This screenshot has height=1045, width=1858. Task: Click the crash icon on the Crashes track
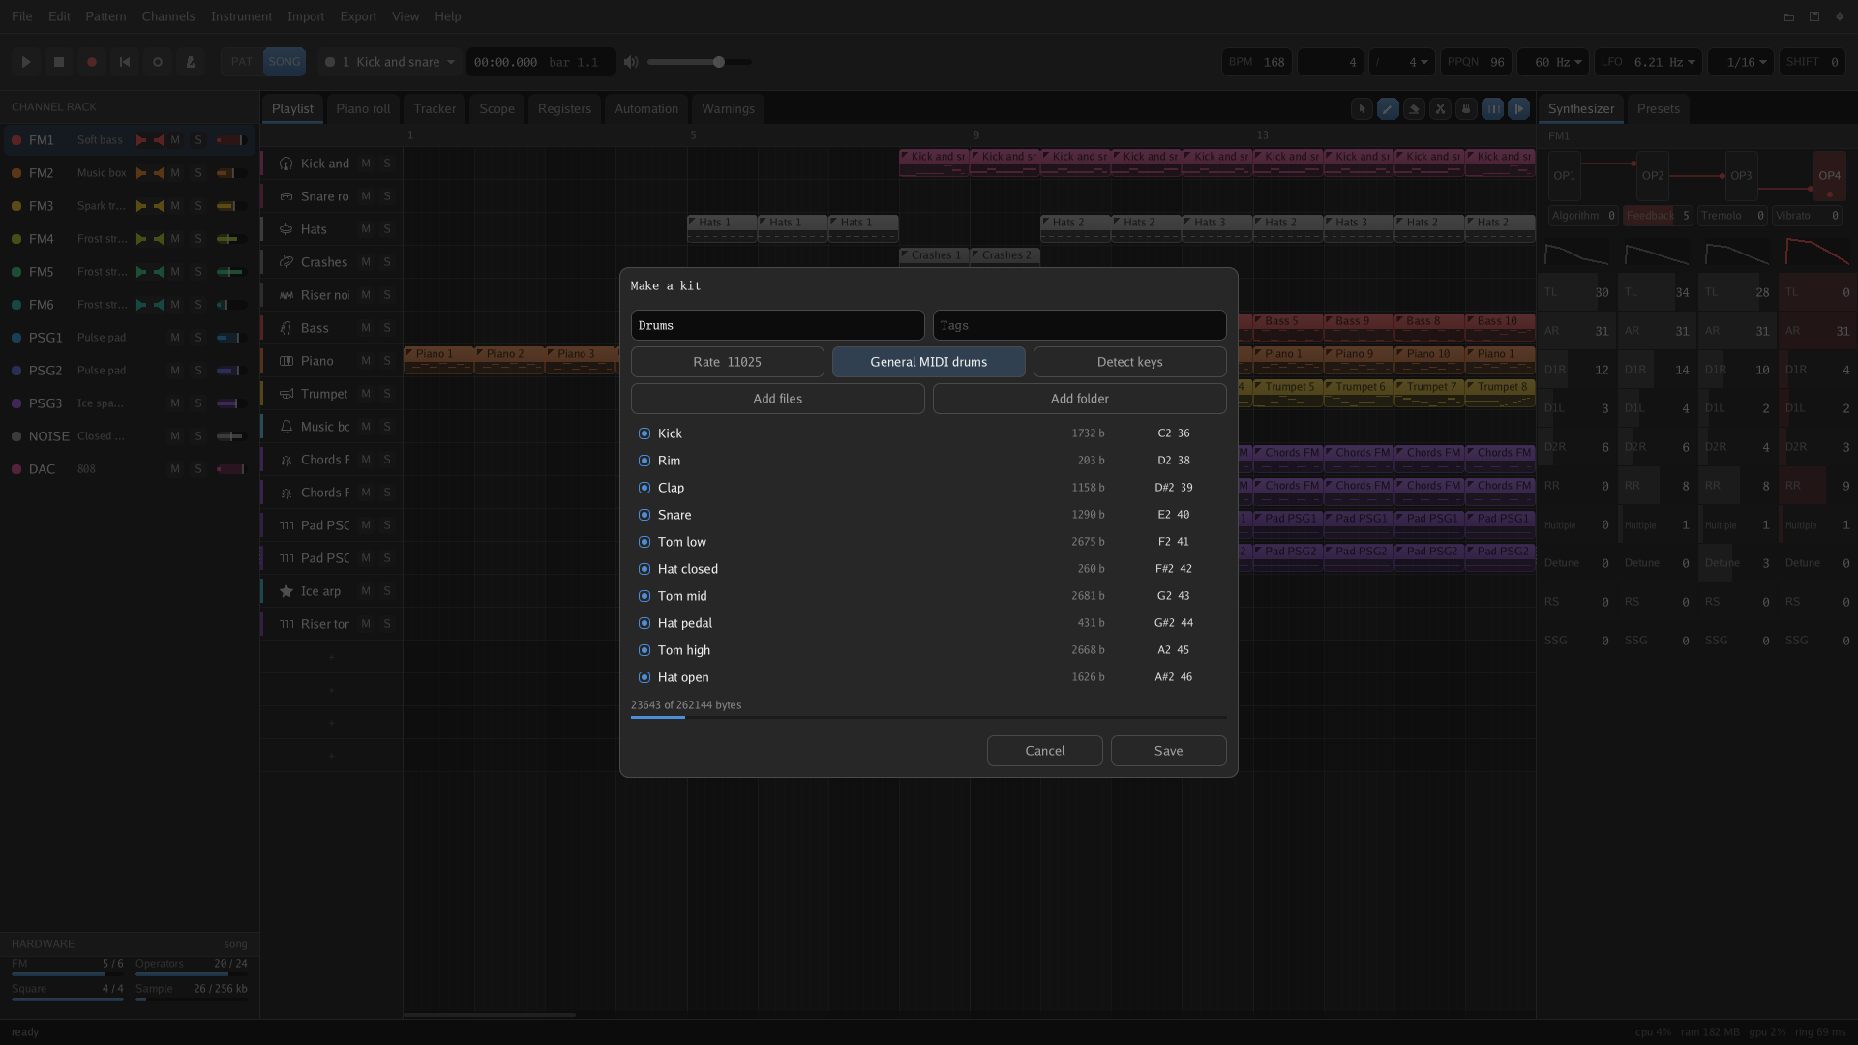[286, 262]
